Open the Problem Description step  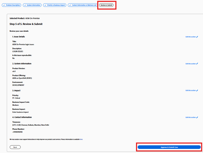coord(11,5)
